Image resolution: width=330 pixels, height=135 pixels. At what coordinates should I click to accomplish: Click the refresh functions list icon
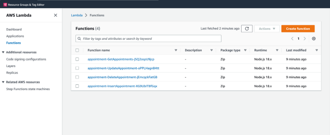[x=247, y=29]
